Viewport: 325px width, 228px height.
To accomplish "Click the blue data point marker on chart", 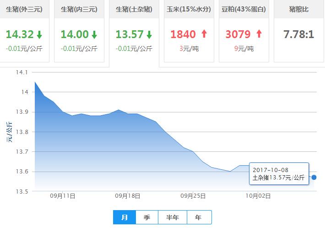I will (314, 177).
